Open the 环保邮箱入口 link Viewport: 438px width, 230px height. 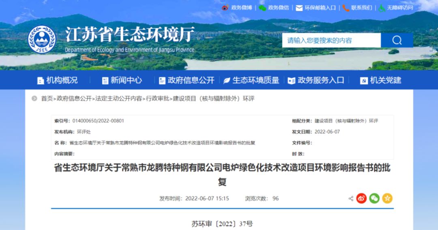(x=320, y=8)
